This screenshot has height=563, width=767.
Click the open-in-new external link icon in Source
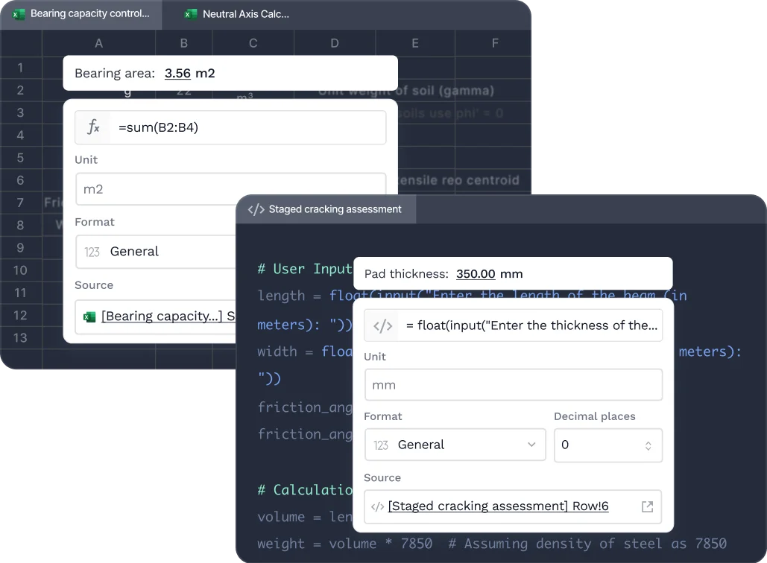(647, 507)
